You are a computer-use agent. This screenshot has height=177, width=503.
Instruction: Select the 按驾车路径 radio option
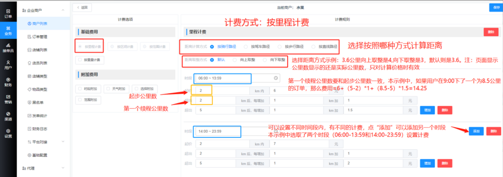point(246,47)
